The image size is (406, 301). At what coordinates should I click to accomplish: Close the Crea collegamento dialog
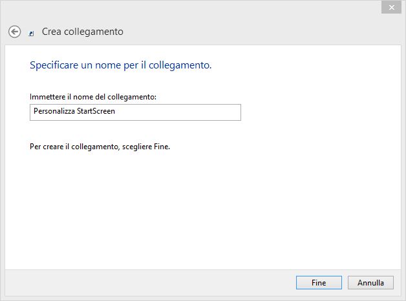tap(391, 7)
